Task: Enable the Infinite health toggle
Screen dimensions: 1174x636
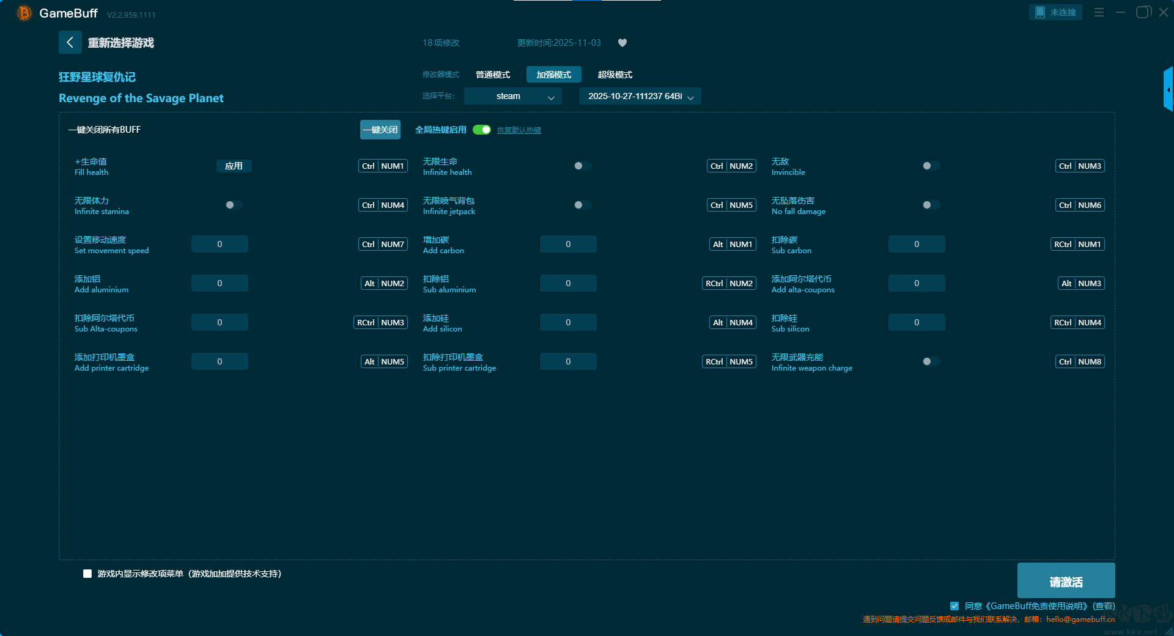Action: point(582,166)
